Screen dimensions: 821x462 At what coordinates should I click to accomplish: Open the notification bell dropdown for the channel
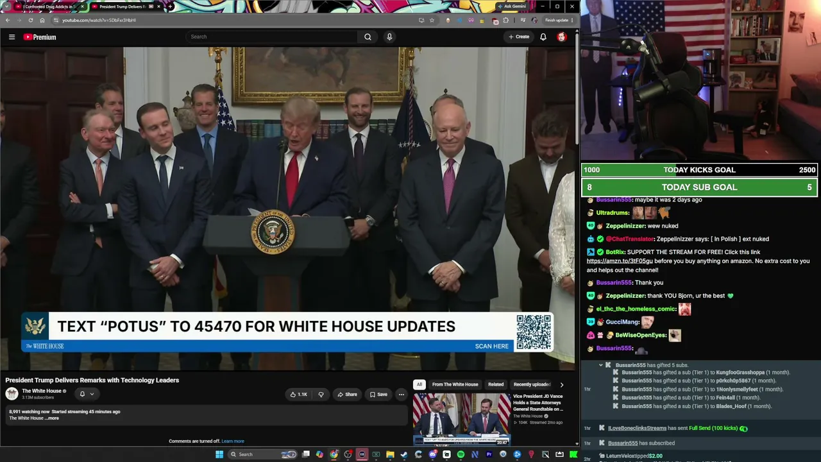point(87,394)
